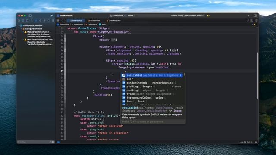Click the autocomplete list scrollbar
This screenshot has width=276, height=155.
[x=185, y=74]
